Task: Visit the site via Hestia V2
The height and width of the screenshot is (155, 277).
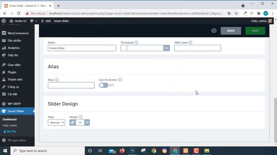Action: [18, 21]
